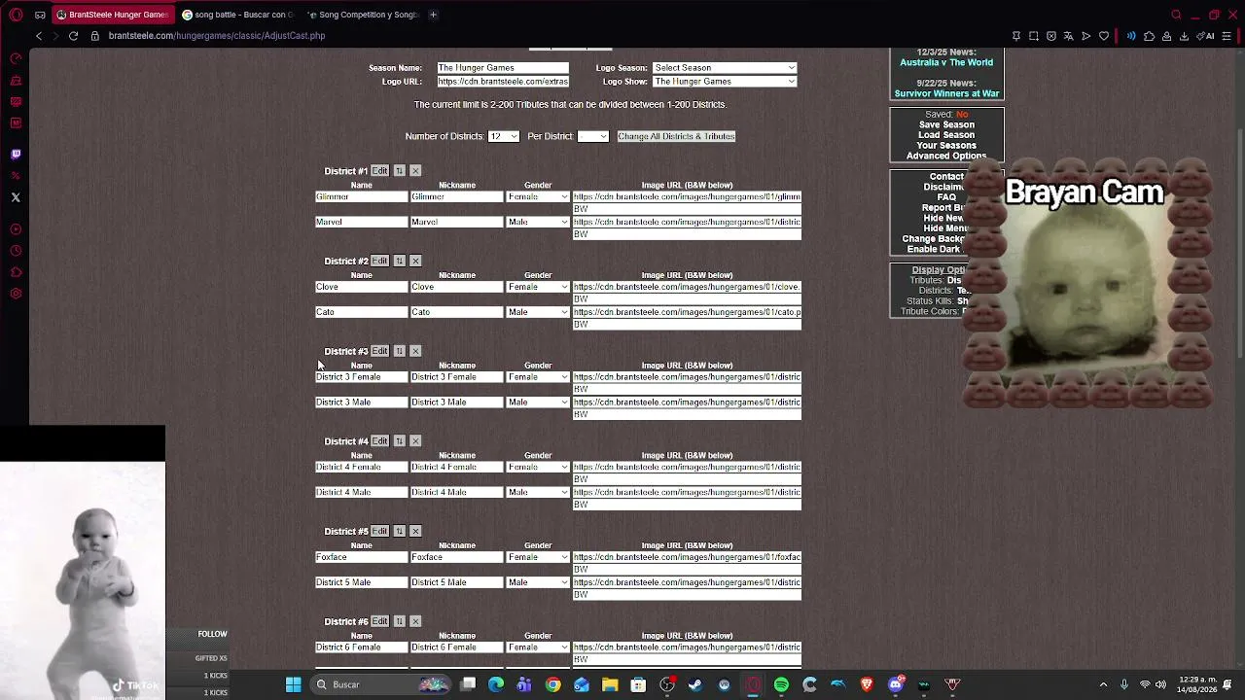This screenshot has width=1245, height=700.
Task: Open the Survivor Winners at War news link
Action: pos(946,93)
